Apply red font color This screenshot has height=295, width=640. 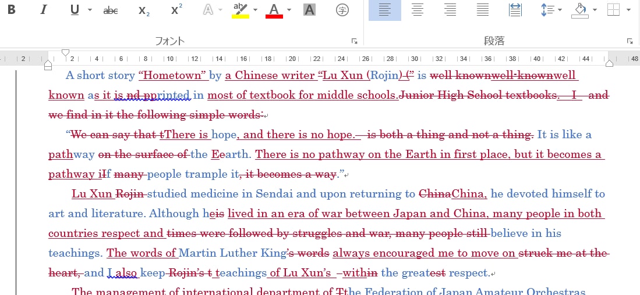click(x=274, y=10)
